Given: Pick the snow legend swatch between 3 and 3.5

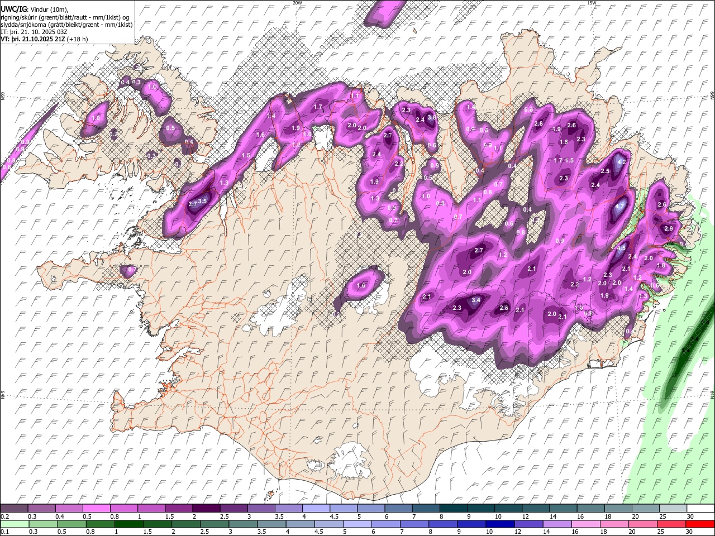Looking at the screenshot, I should [x=261, y=509].
